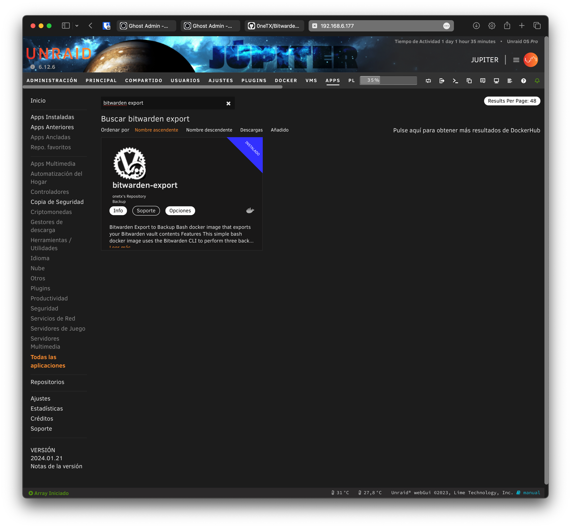This screenshot has width=571, height=528.
Task: Open the PLUGINS menu tab
Action: (x=254, y=80)
